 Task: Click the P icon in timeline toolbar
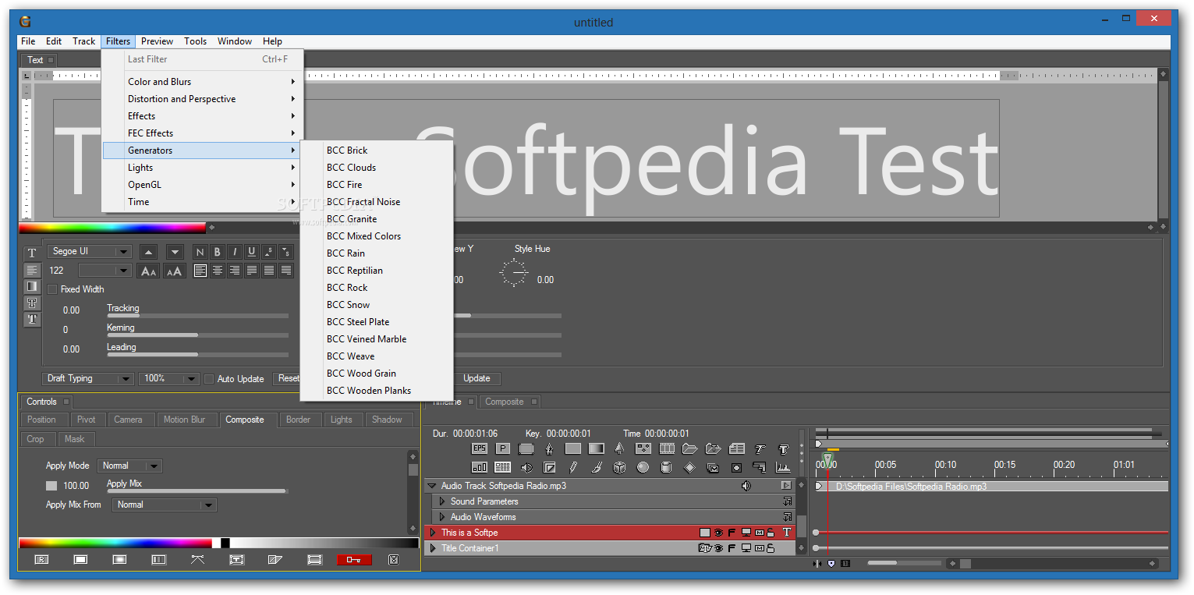pyautogui.click(x=503, y=448)
